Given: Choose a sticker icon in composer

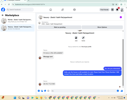Looking at the screenshot, I should point(45,91).
